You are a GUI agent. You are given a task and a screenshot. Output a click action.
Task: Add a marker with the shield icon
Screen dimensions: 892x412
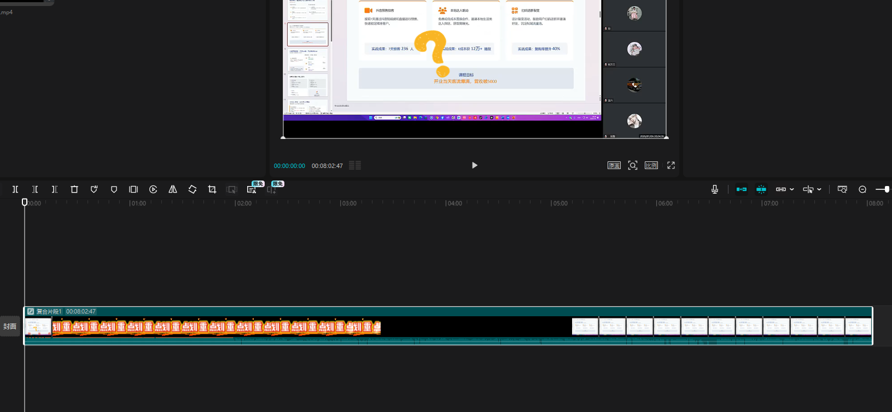(x=114, y=189)
